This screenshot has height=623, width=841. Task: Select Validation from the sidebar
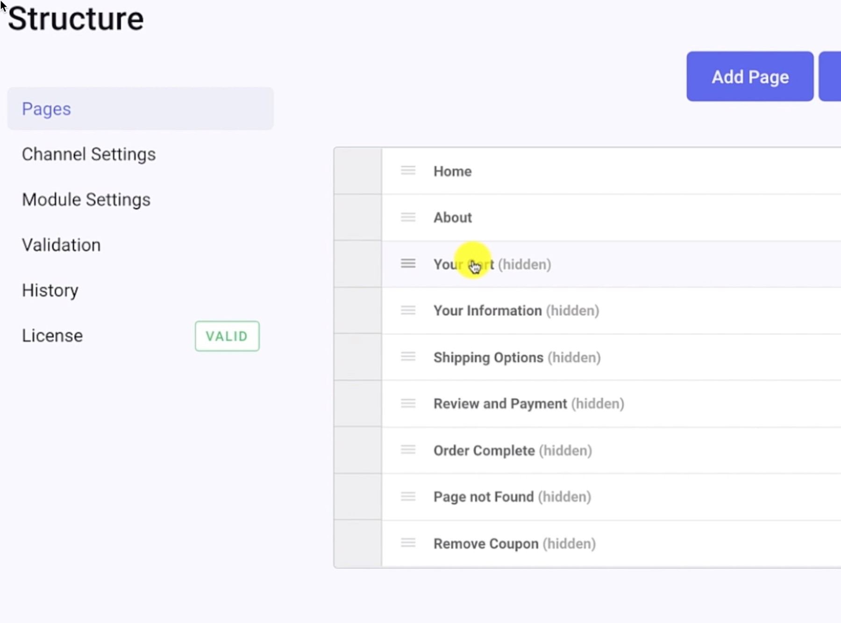(x=61, y=245)
